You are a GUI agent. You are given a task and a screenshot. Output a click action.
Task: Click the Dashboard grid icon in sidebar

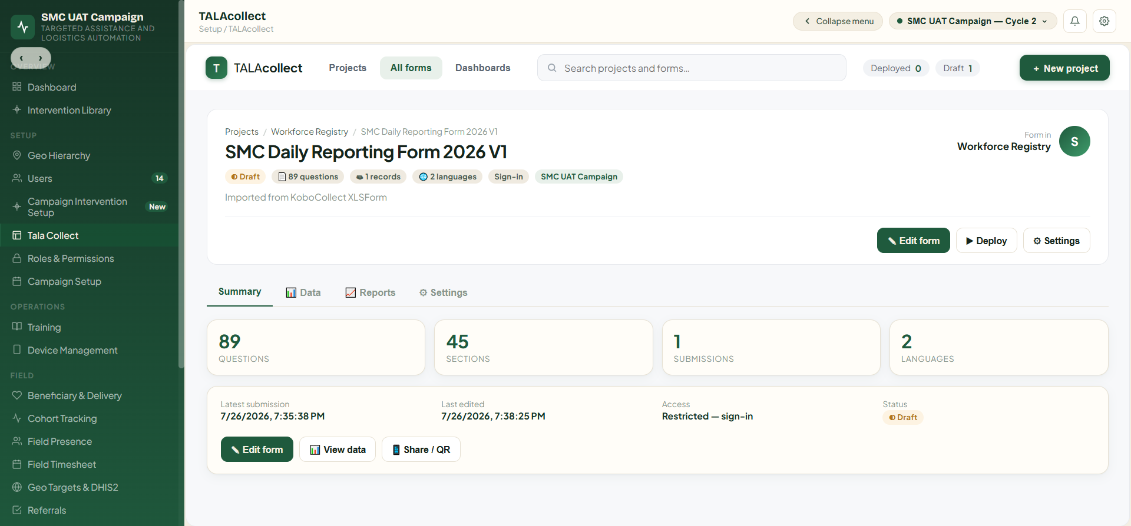coord(16,86)
